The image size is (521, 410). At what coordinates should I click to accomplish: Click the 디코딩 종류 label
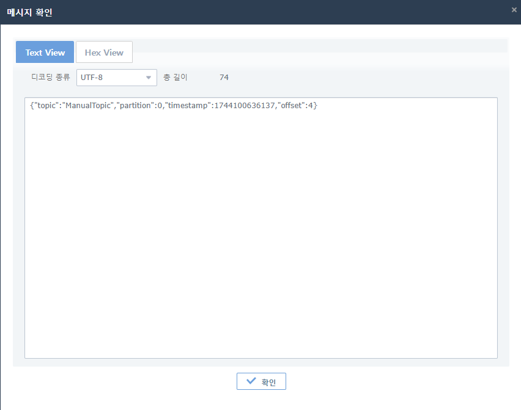pos(51,78)
